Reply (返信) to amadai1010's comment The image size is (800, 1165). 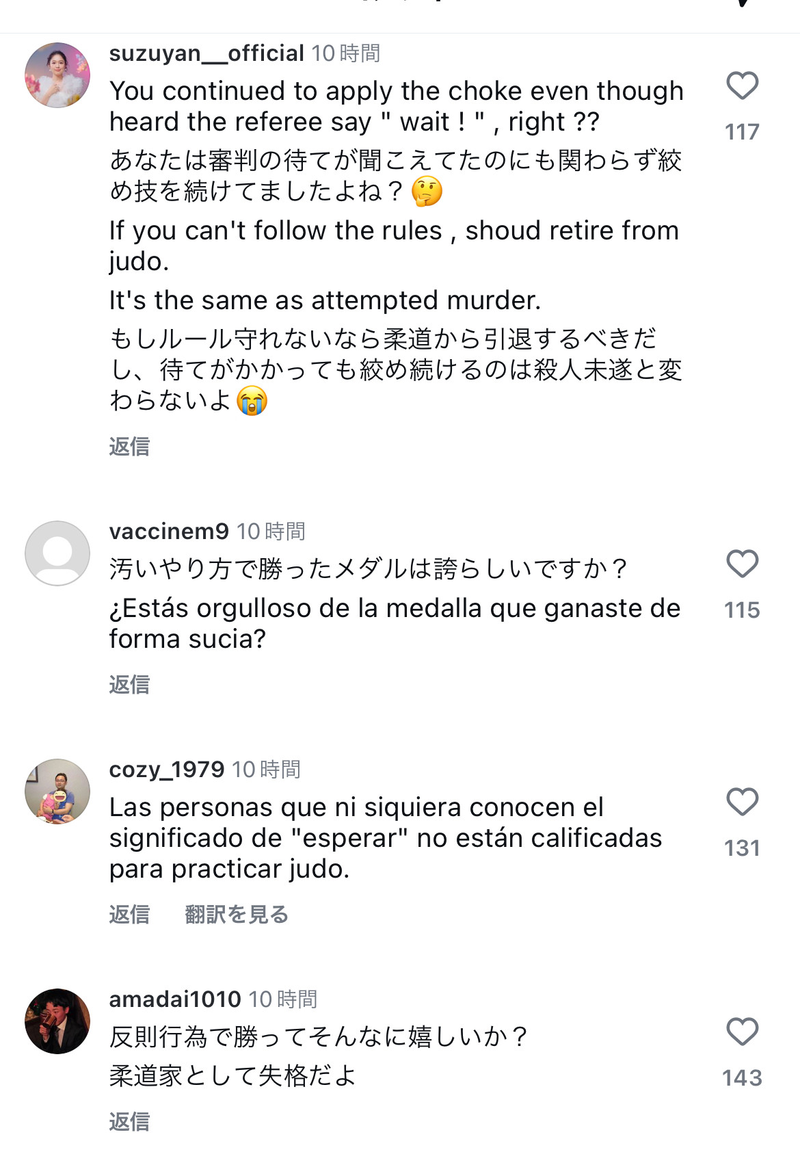[129, 1122]
